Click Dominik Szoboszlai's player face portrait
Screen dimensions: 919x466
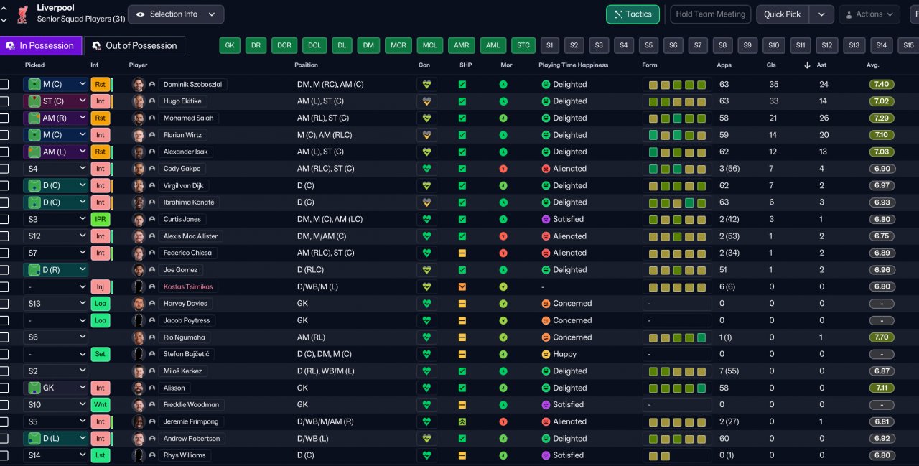click(139, 84)
